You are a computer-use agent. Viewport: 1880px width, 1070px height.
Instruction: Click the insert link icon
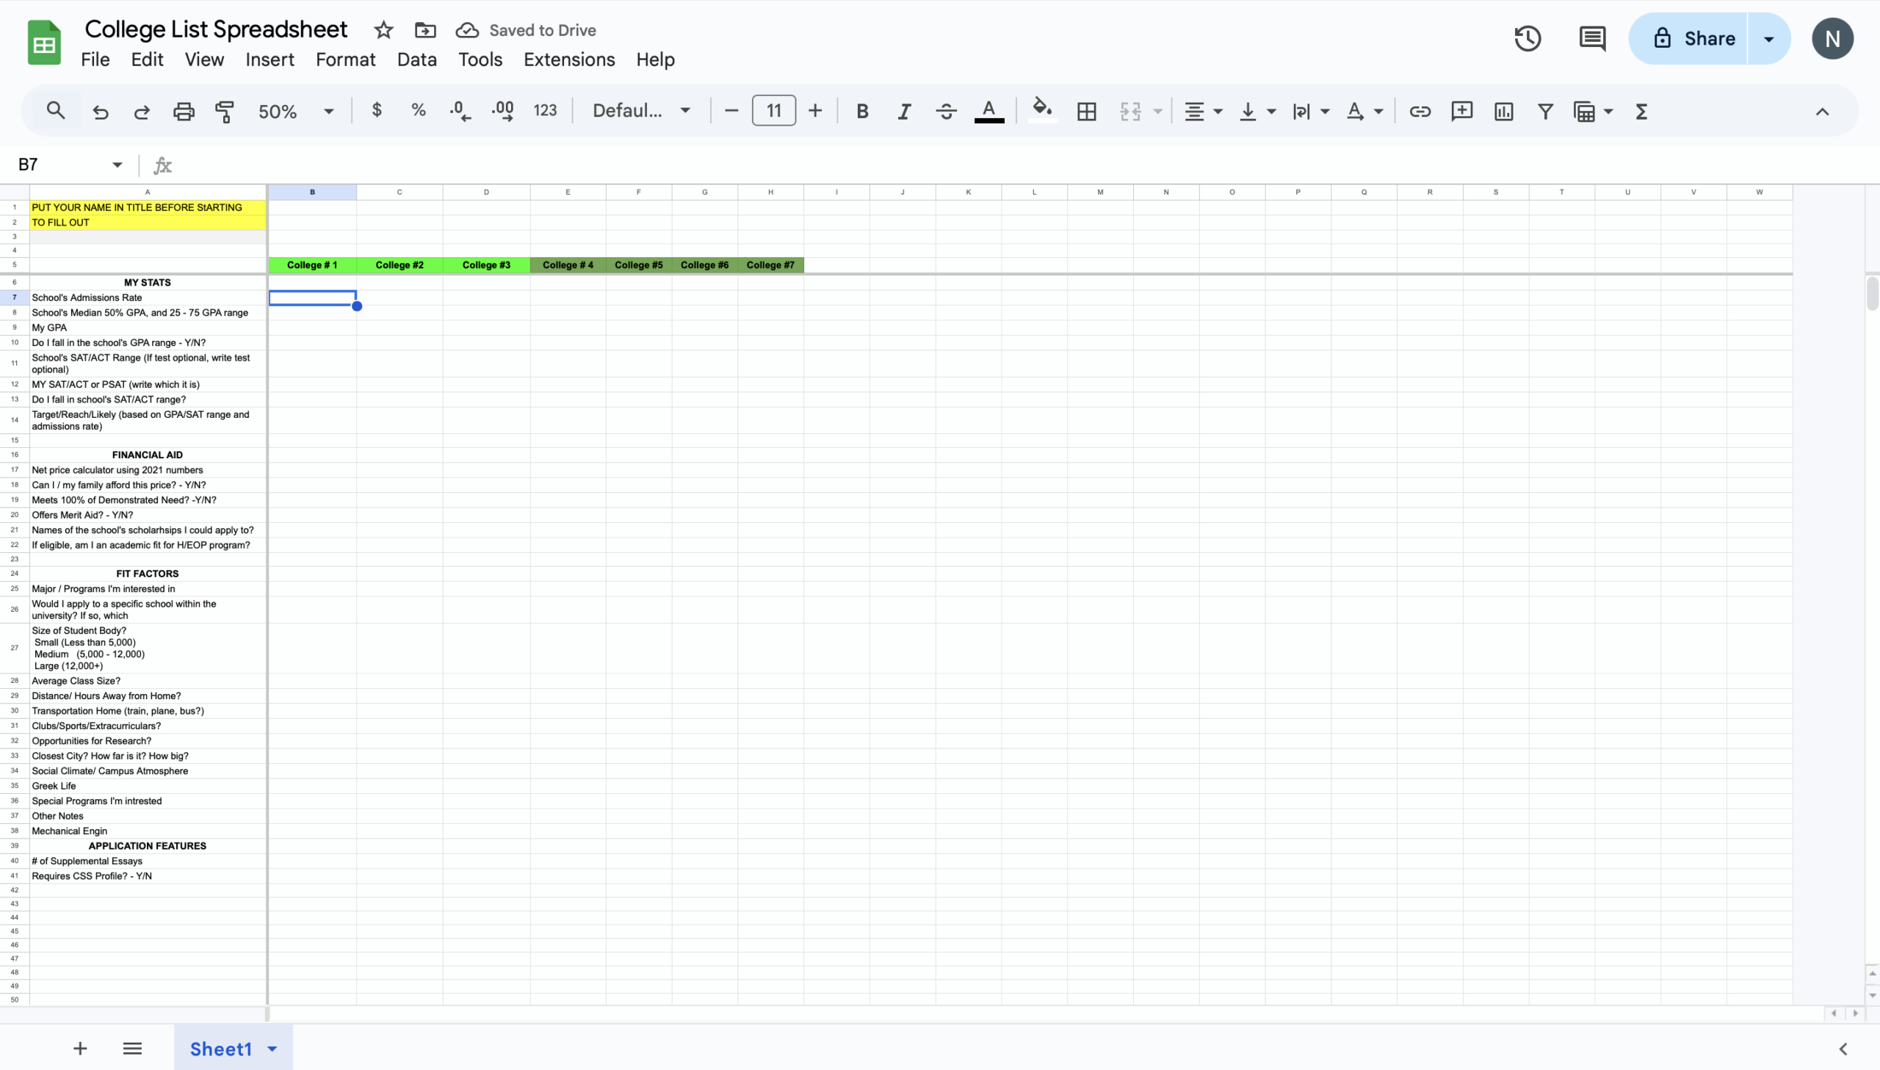coord(1420,111)
